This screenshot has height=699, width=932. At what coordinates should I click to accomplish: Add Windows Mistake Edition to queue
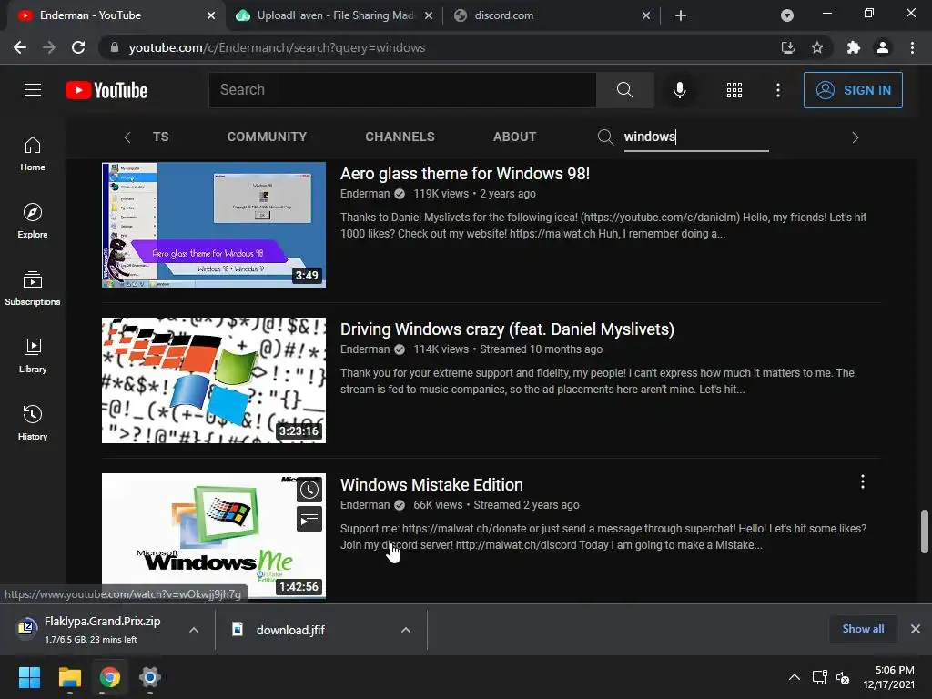tap(309, 520)
